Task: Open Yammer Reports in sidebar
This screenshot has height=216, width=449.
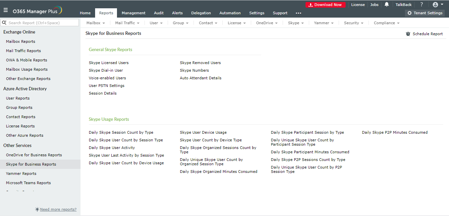Action: (x=21, y=174)
